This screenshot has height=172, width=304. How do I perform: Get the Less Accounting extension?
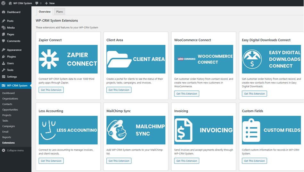pos(51,161)
